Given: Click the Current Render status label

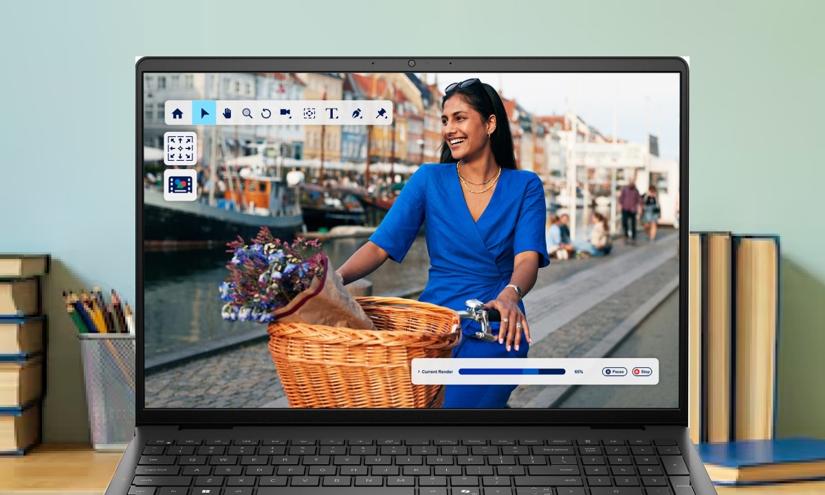Looking at the screenshot, I should point(438,371).
